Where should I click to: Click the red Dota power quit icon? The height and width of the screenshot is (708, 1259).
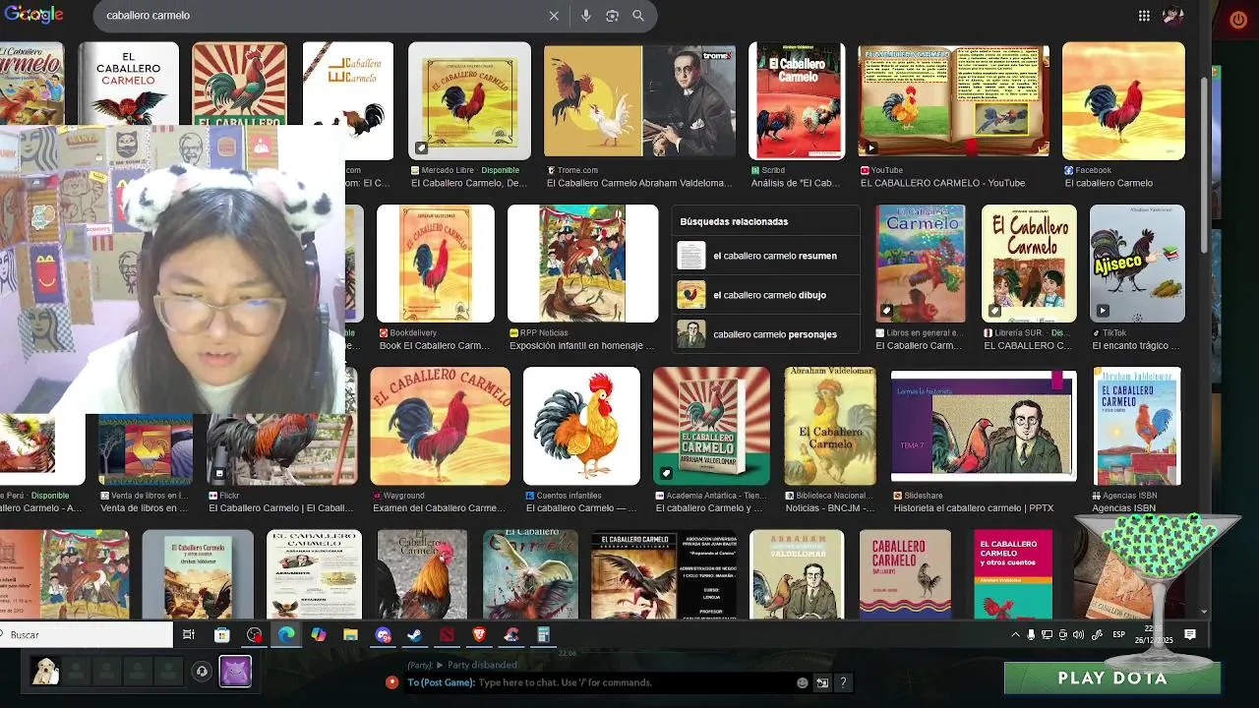pos(1238,20)
